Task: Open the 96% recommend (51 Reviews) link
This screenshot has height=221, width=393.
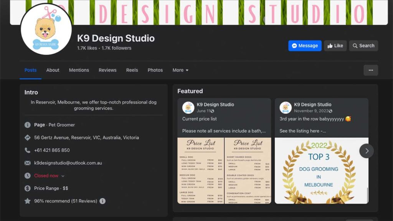Action: point(65,201)
